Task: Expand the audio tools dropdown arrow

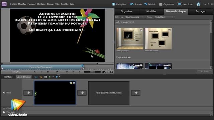Action: point(53,77)
